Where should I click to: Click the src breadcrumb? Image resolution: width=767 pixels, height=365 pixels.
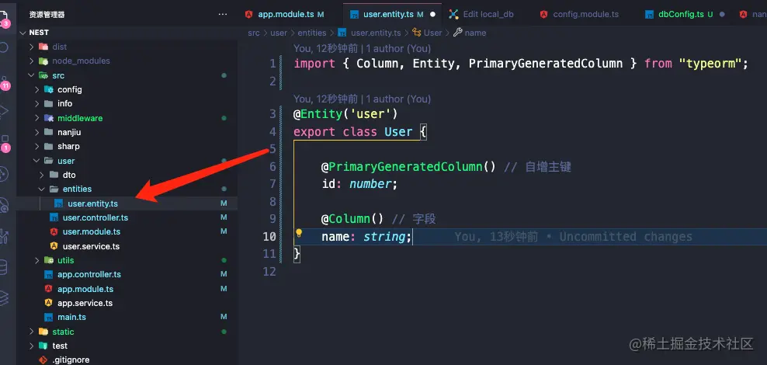click(253, 33)
